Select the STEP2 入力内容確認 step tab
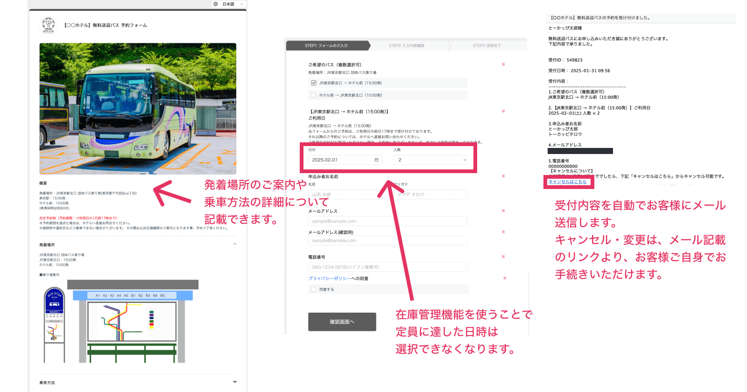The image size is (747, 392). tap(407, 46)
